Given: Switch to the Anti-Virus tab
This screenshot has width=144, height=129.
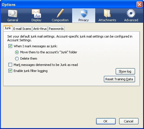Looking at the screenshot, I should pyautogui.click(x=40, y=29).
